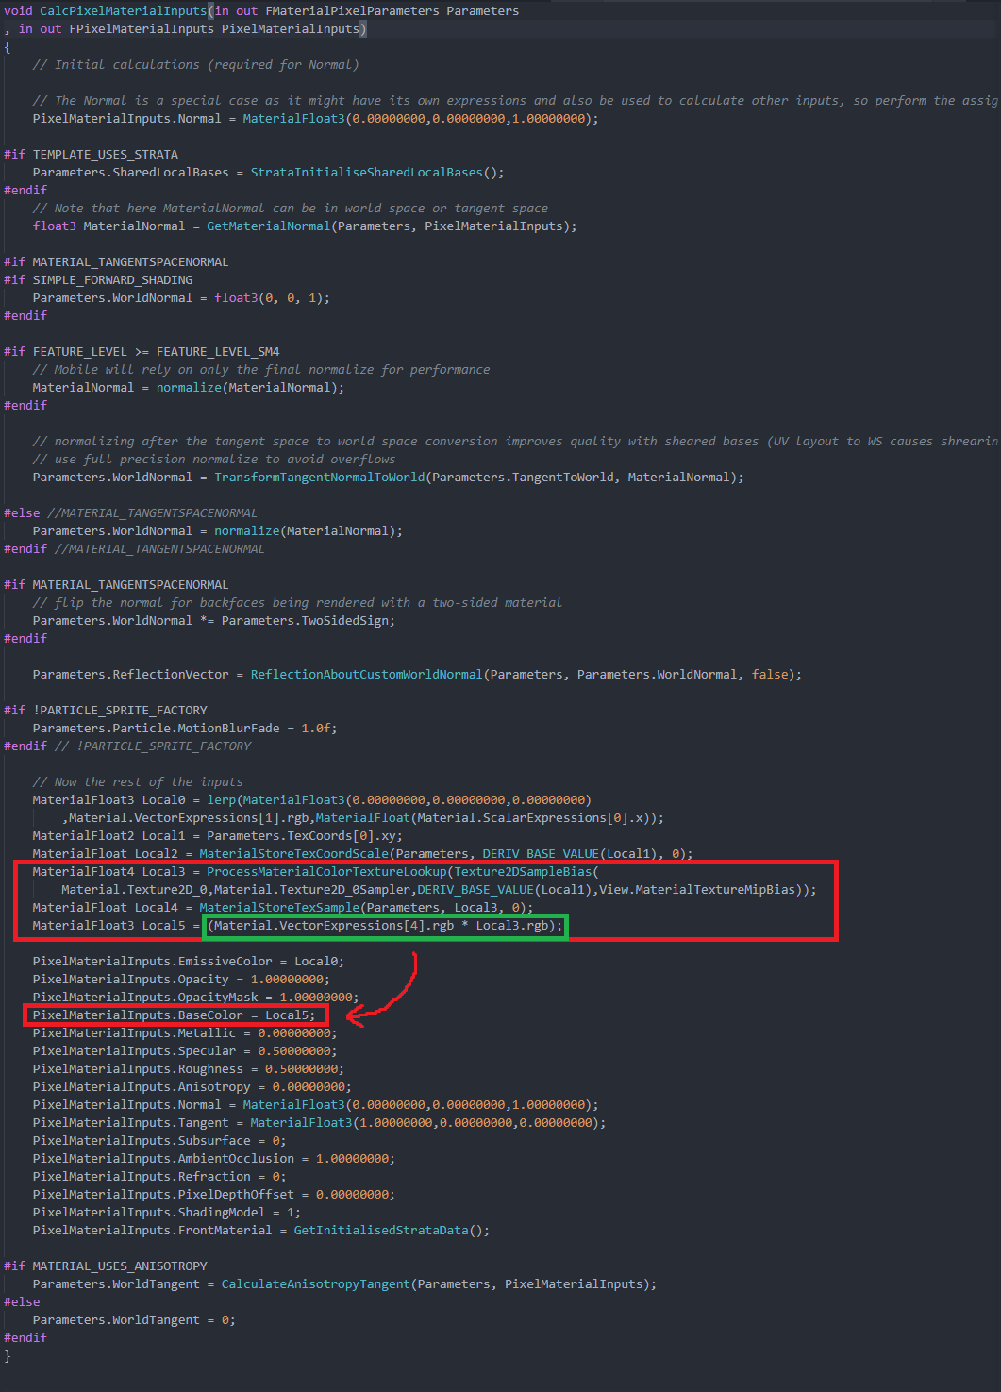Viewport: 1001px width, 1392px height.
Task: Click 'PixelMaterialInputs.OpacityMask' line
Action: (x=196, y=997)
